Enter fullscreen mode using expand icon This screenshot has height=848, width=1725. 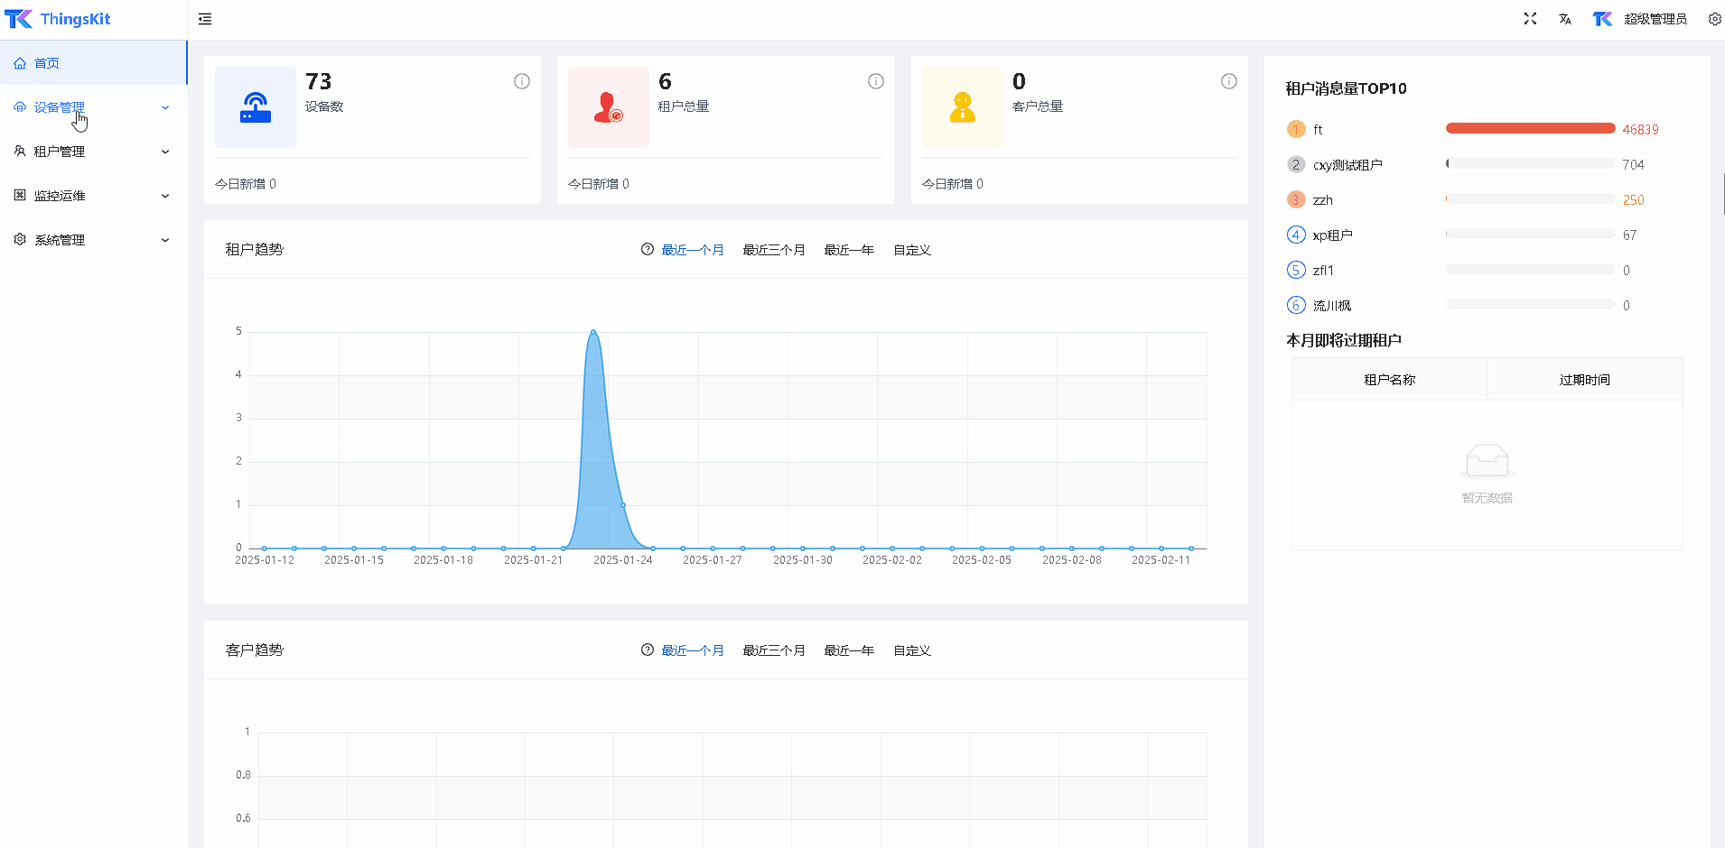1530,19
